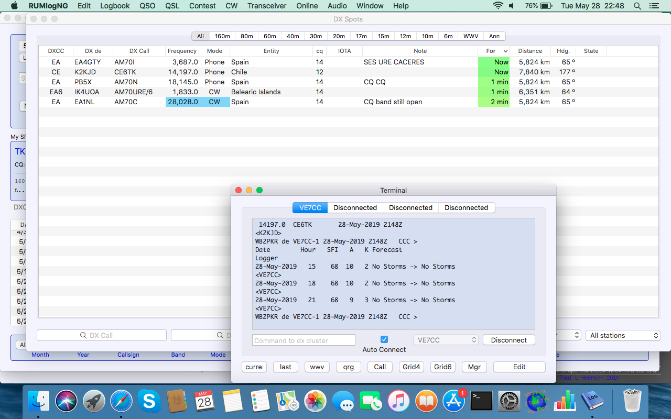This screenshot has width=671, height=419.
Task: Open the QSL menu
Action: pyautogui.click(x=172, y=6)
